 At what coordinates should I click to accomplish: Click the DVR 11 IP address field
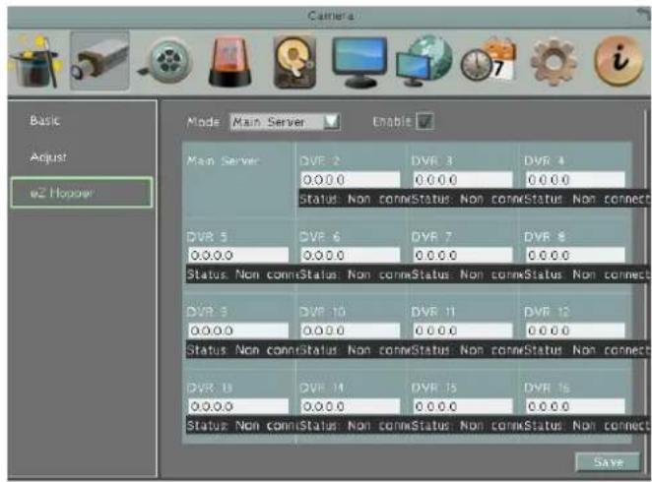[463, 331]
